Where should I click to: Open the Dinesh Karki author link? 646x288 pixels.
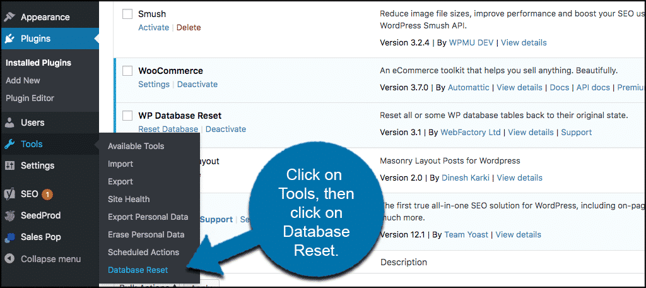tap(466, 178)
